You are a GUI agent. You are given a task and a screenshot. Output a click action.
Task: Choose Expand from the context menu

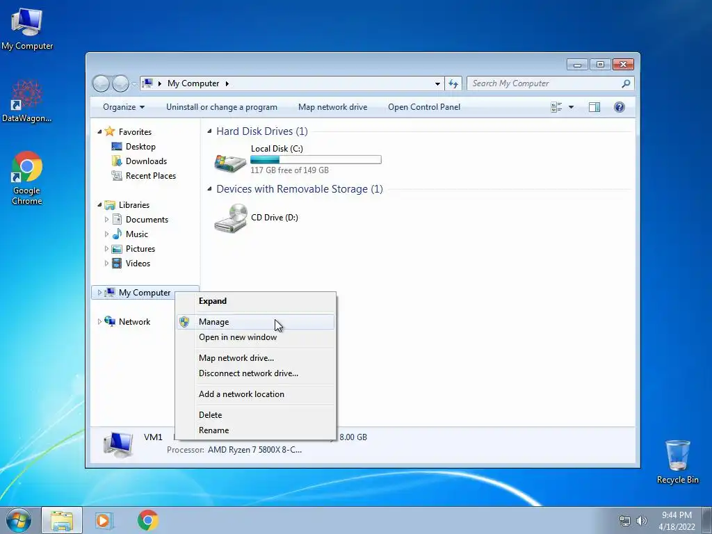tap(254, 301)
